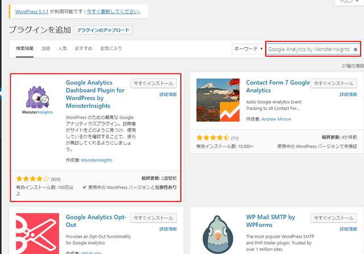Clear the search field with the X icon
Viewport: 364px width, 254px height.
pyautogui.click(x=355, y=49)
